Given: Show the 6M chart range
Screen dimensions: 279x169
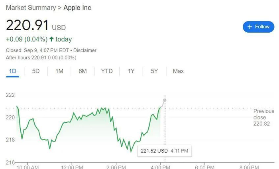Looking at the screenshot, I should coord(83,71).
